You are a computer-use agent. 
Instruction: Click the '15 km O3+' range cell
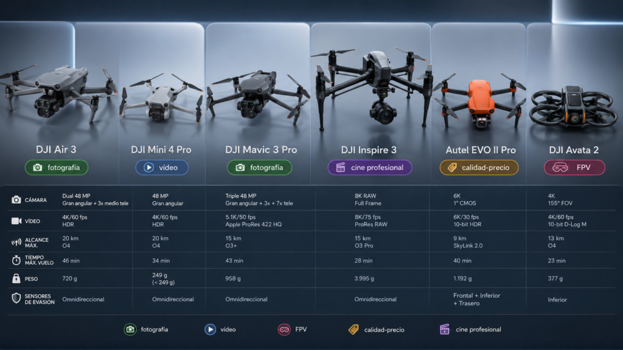pos(233,242)
